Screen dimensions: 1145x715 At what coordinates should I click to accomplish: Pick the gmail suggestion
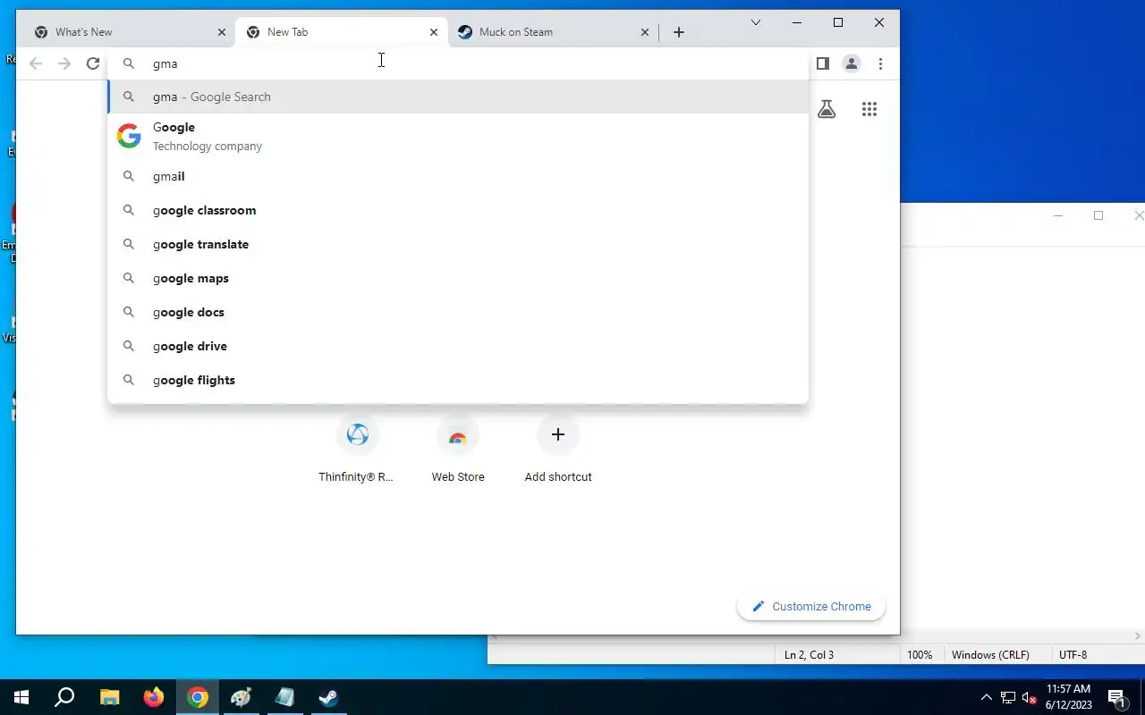click(458, 176)
